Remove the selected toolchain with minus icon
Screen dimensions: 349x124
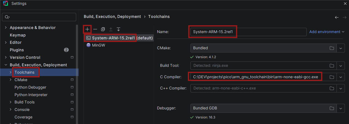95,29
